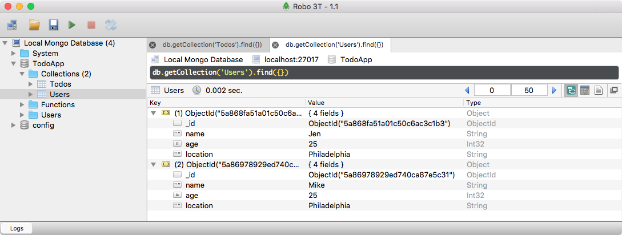The width and height of the screenshot is (622, 235).
Task: Collapse the TodoApp database node
Action: coord(13,64)
